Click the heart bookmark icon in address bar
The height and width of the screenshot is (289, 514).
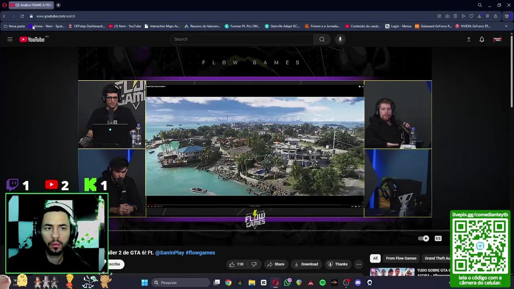click(x=471, y=16)
